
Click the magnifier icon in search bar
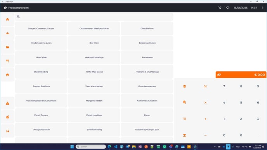[18, 17]
